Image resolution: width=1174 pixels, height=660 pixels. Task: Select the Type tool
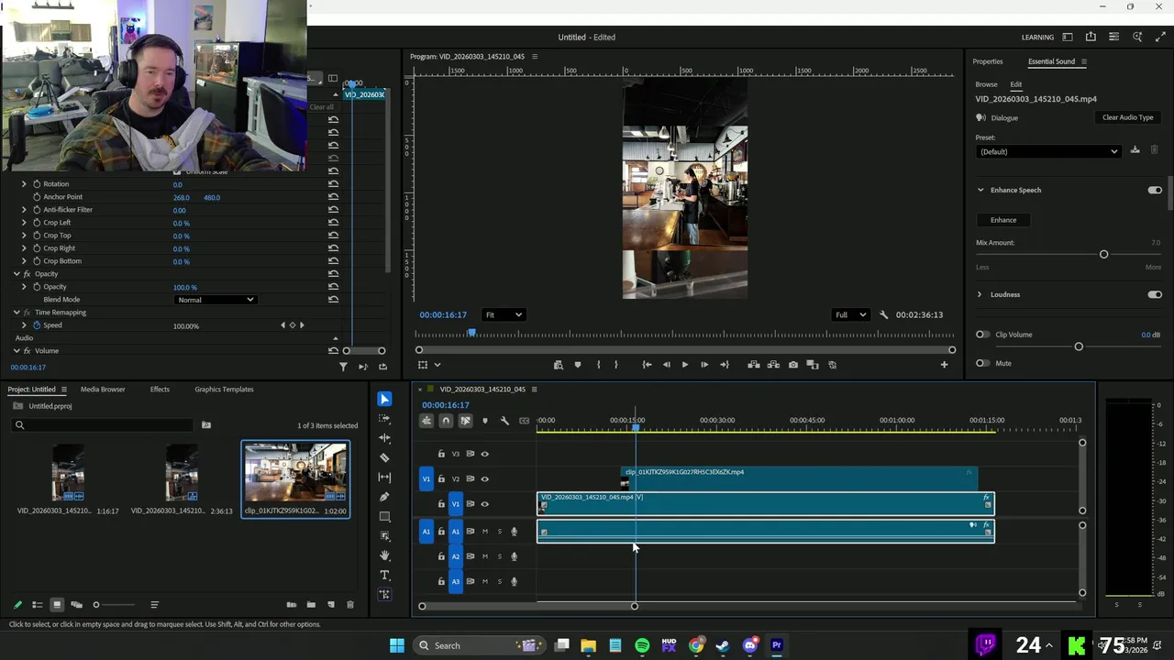pyautogui.click(x=384, y=575)
